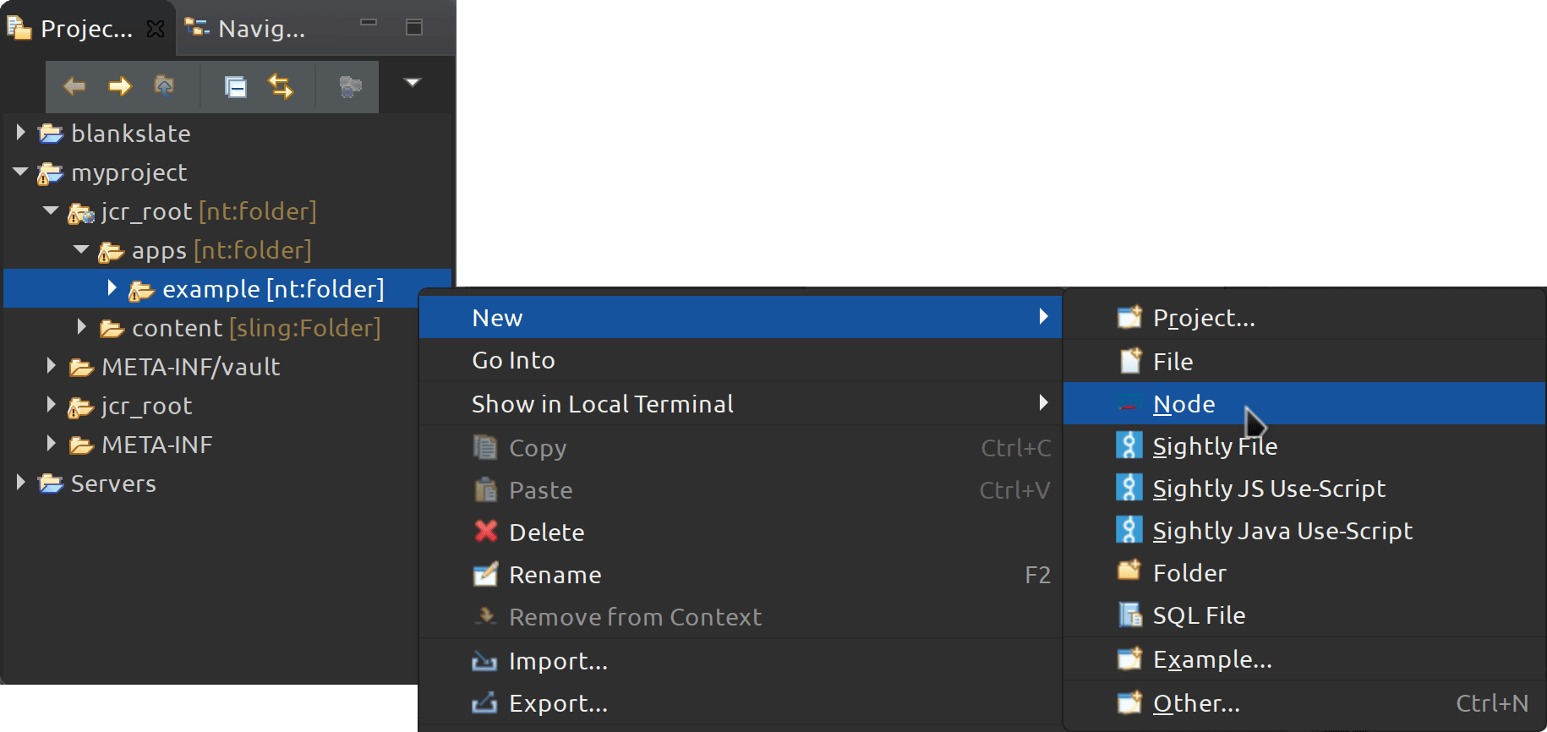This screenshot has width=1547, height=732.
Task: Click the SQL File icon
Action: (1130, 615)
